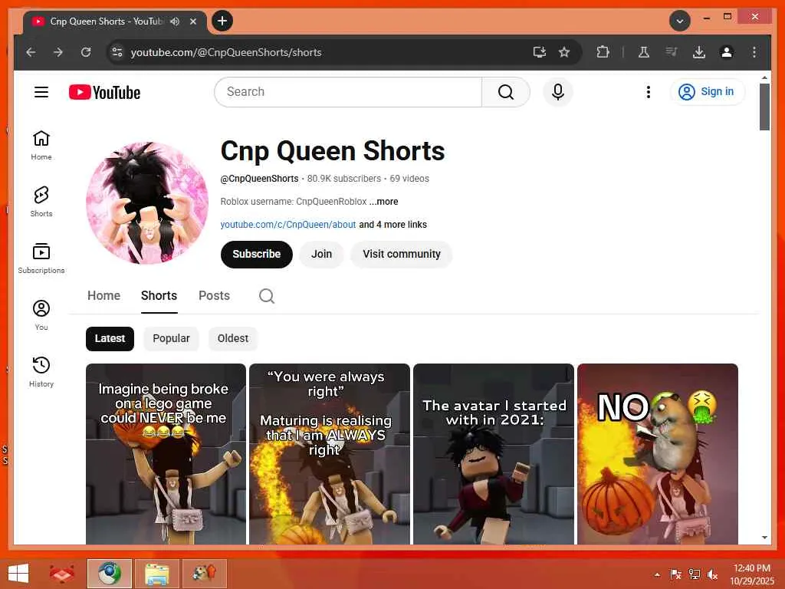Close the Cnp Queen Shorts tab
The width and height of the screenshot is (785, 589).
192,21
